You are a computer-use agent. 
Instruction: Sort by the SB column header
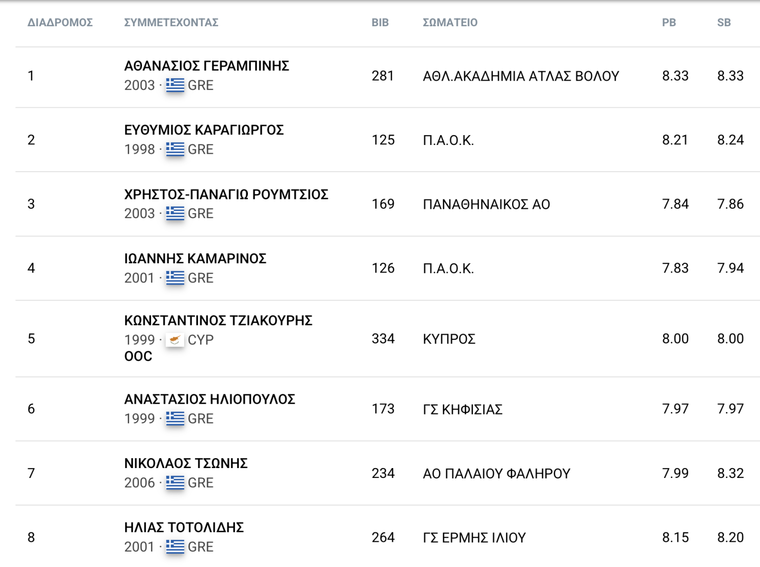coord(724,22)
